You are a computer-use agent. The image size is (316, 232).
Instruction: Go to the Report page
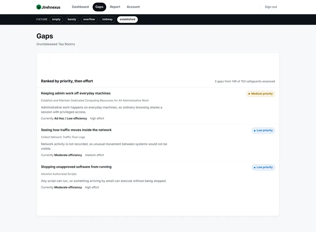(x=115, y=7)
